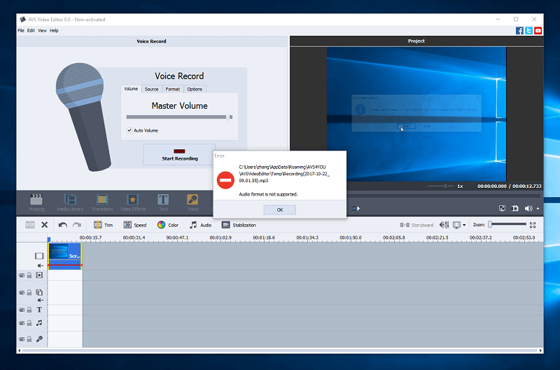560x370 pixels.
Task: Lock the voice recording track
Action: [x=29, y=339]
